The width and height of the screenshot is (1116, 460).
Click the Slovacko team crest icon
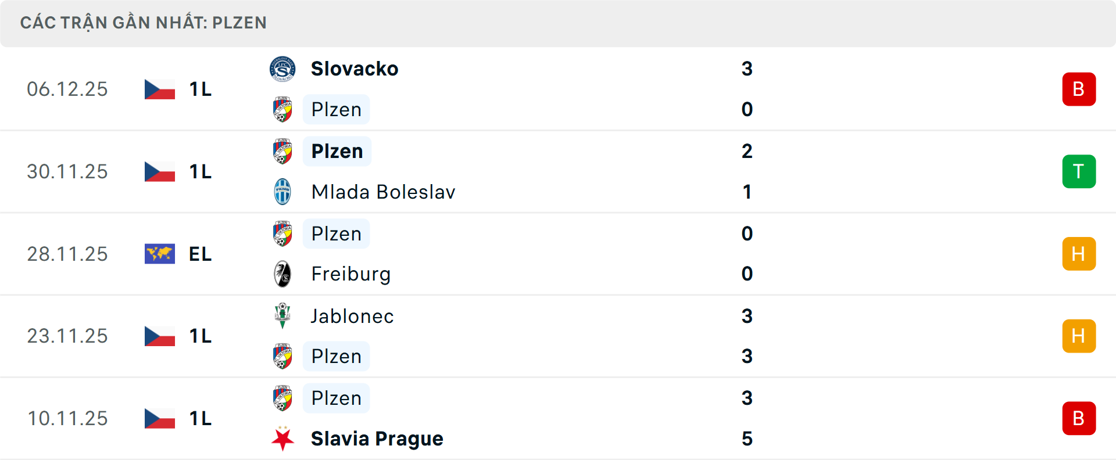click(282, 69)
